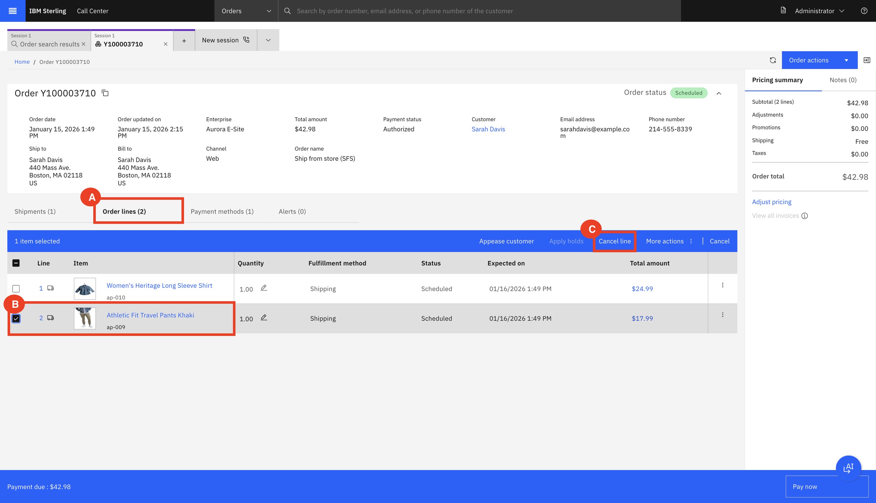Click Cancel to clear selection
The image size is (876, 503).
click(x=720, y=241)
